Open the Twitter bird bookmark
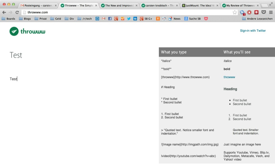The image size is (275, 166). [x=129, y=19]
